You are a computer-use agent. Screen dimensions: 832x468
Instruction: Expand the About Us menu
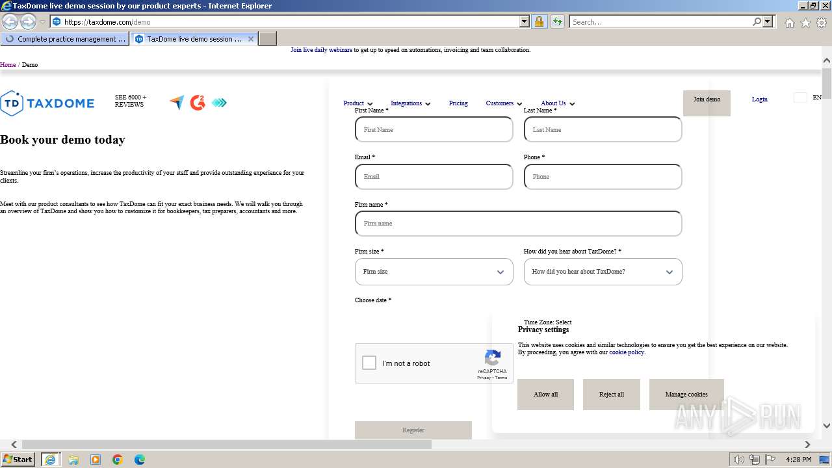coord(558,103)
